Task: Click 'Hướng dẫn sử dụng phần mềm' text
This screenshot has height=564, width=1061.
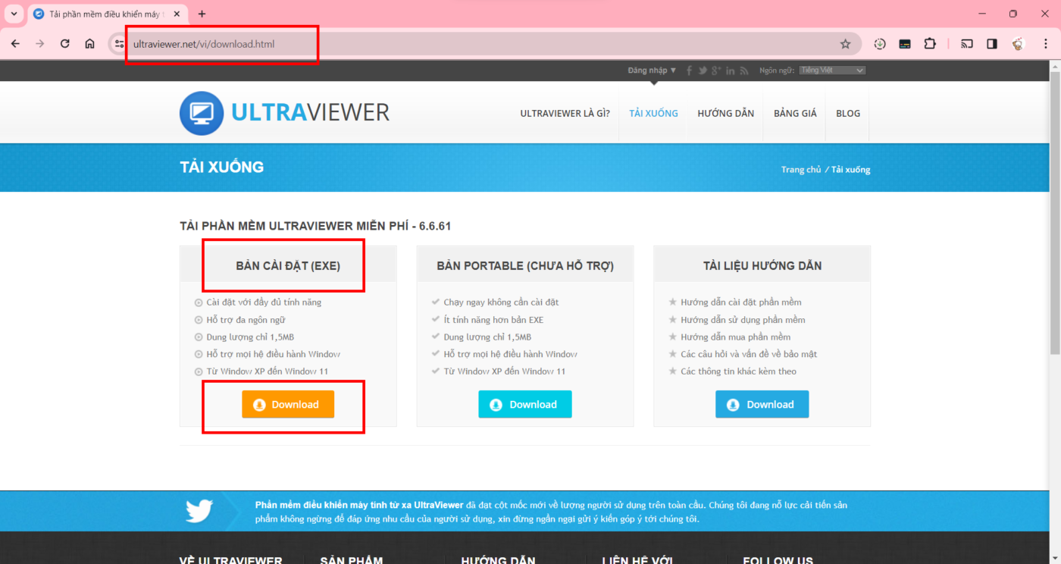Action: tap(743, 320)
